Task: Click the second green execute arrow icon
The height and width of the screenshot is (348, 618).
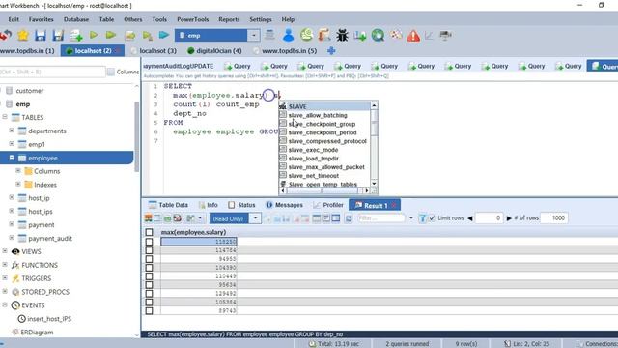Action: [111, 35]
